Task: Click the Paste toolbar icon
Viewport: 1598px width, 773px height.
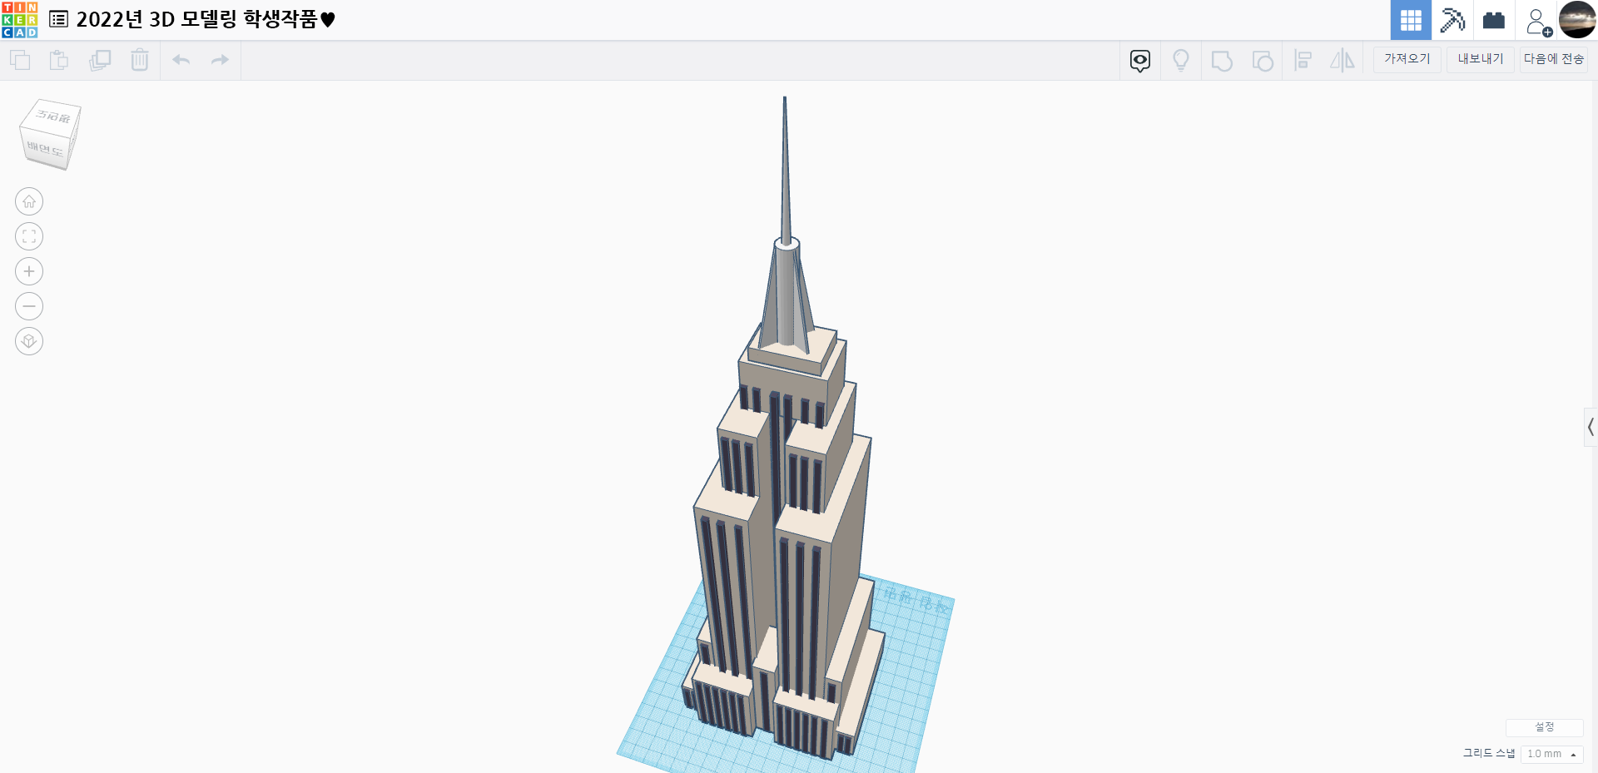Action: (59, 60)
